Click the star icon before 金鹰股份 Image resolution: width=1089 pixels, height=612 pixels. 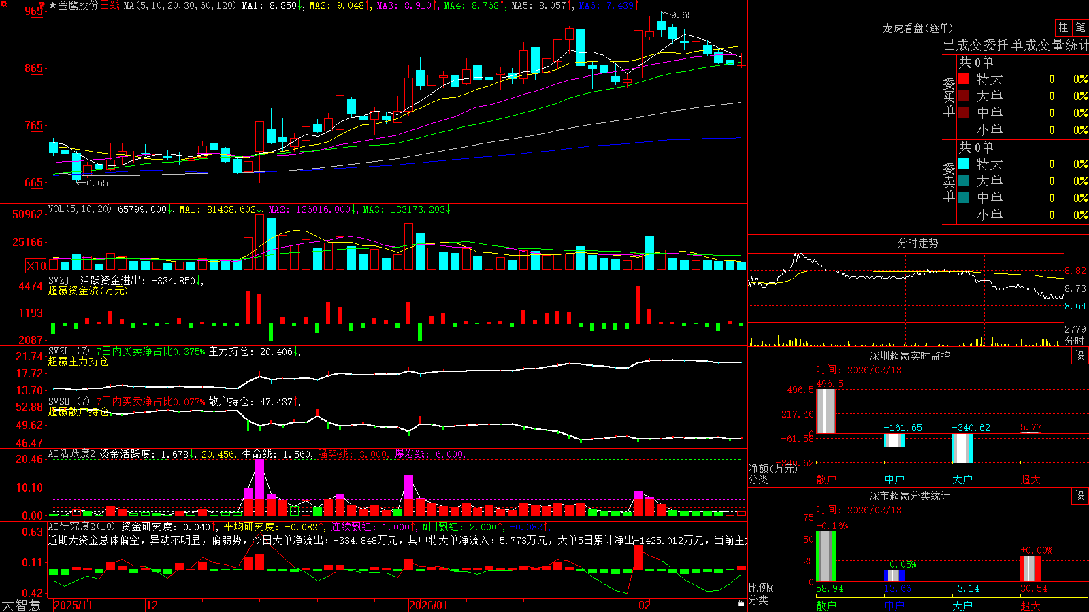53,5
